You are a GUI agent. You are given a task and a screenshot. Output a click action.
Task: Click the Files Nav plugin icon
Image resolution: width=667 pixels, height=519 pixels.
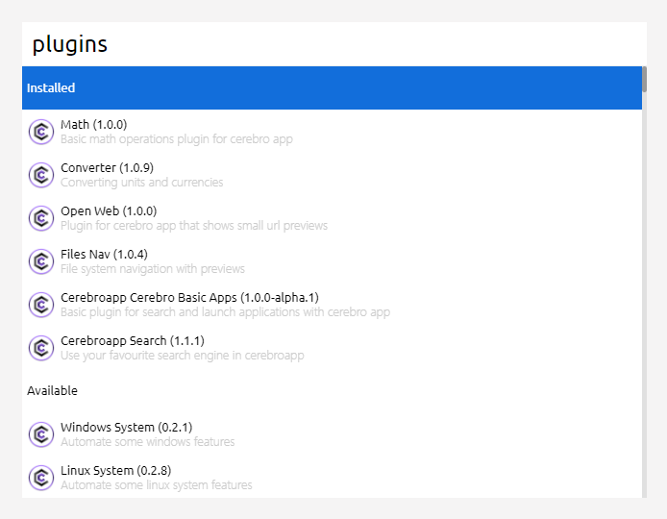[41, 261]
